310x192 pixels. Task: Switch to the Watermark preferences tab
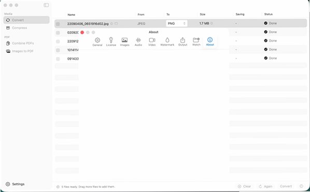pyautogui.click(x=167, y=42)
